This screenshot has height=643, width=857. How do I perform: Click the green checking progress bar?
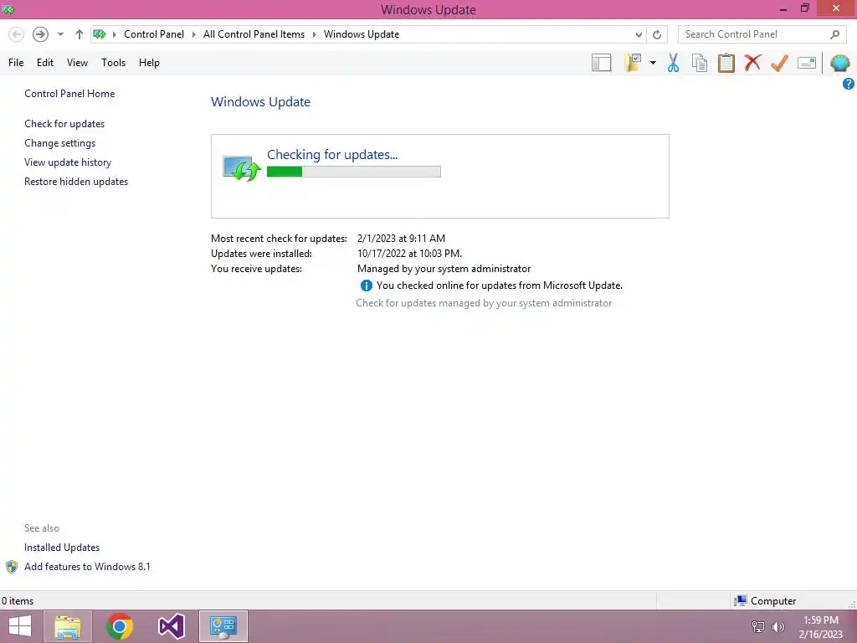[354, 172]
